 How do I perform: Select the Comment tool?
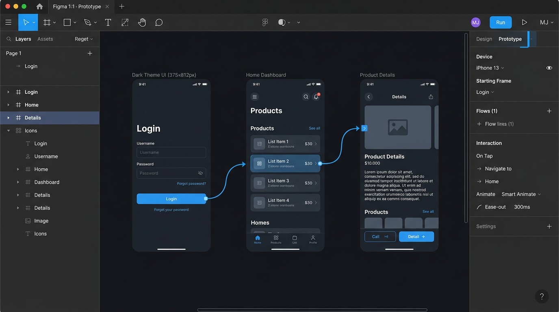point(159,22)
